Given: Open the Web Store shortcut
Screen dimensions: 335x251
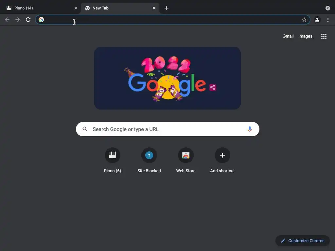Looking at the screenshot, I should point(186,160).
